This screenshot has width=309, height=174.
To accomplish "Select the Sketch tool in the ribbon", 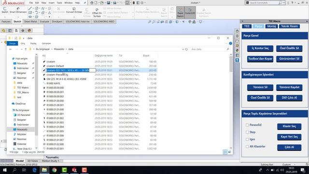I will coord(5,10).
